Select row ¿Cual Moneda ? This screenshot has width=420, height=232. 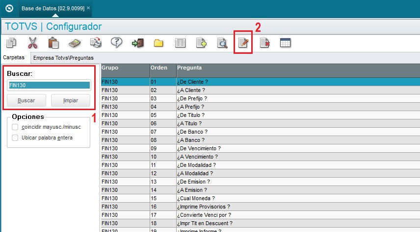click(261, 198)
